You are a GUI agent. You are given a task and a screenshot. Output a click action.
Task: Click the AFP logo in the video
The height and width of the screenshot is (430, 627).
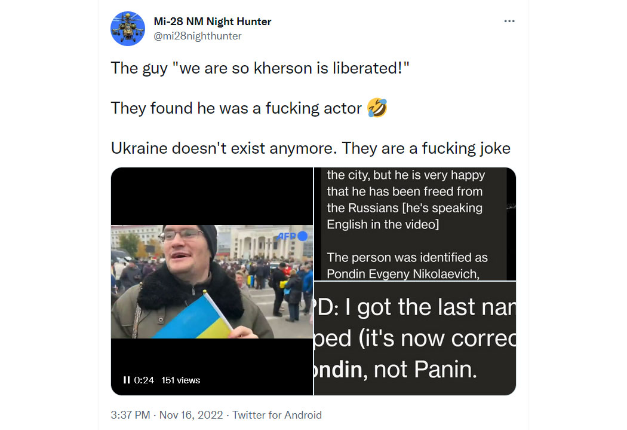pos(293,236)
